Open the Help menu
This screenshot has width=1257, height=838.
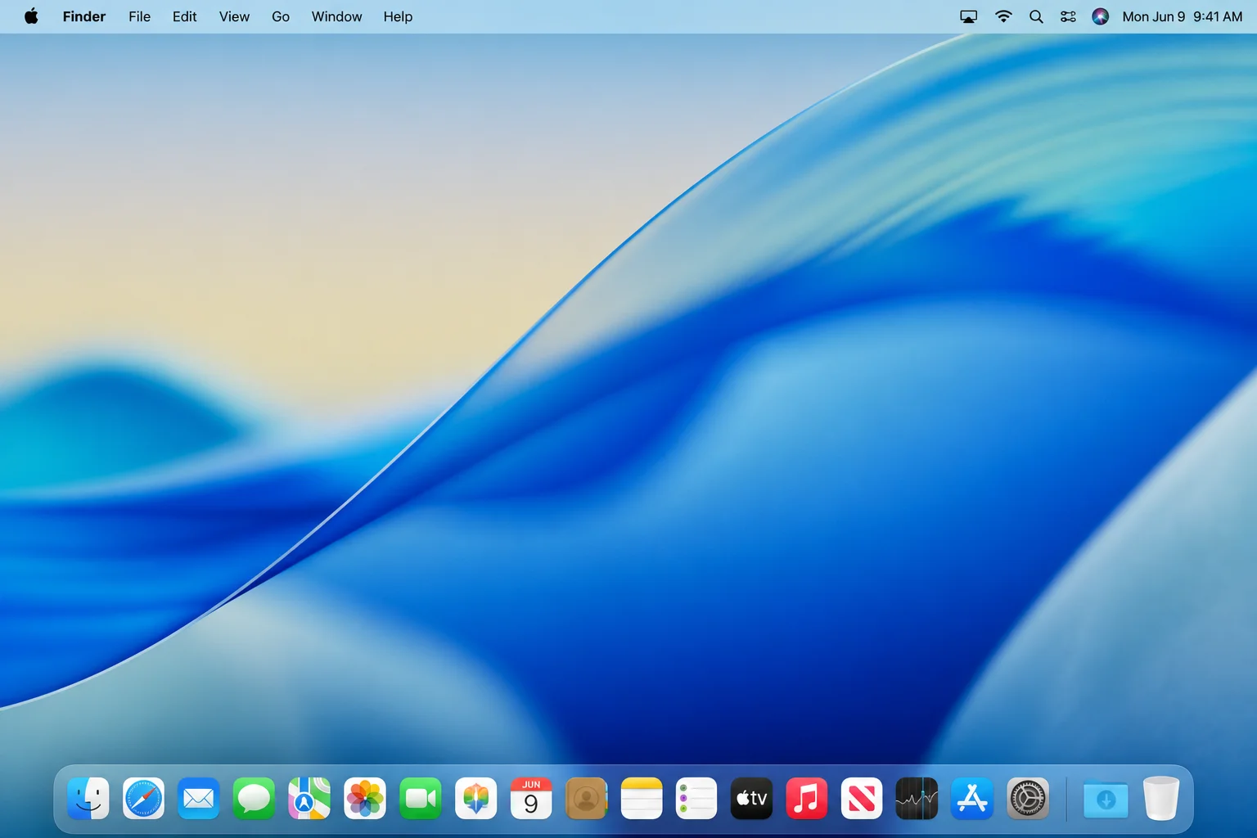(x=398, y=16)
